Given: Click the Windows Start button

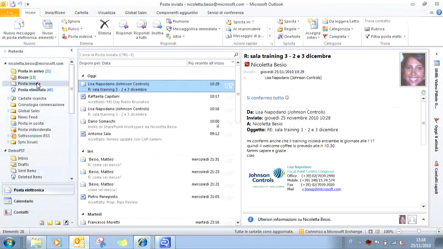Looking at the screenshot, I should pos(9,242).
